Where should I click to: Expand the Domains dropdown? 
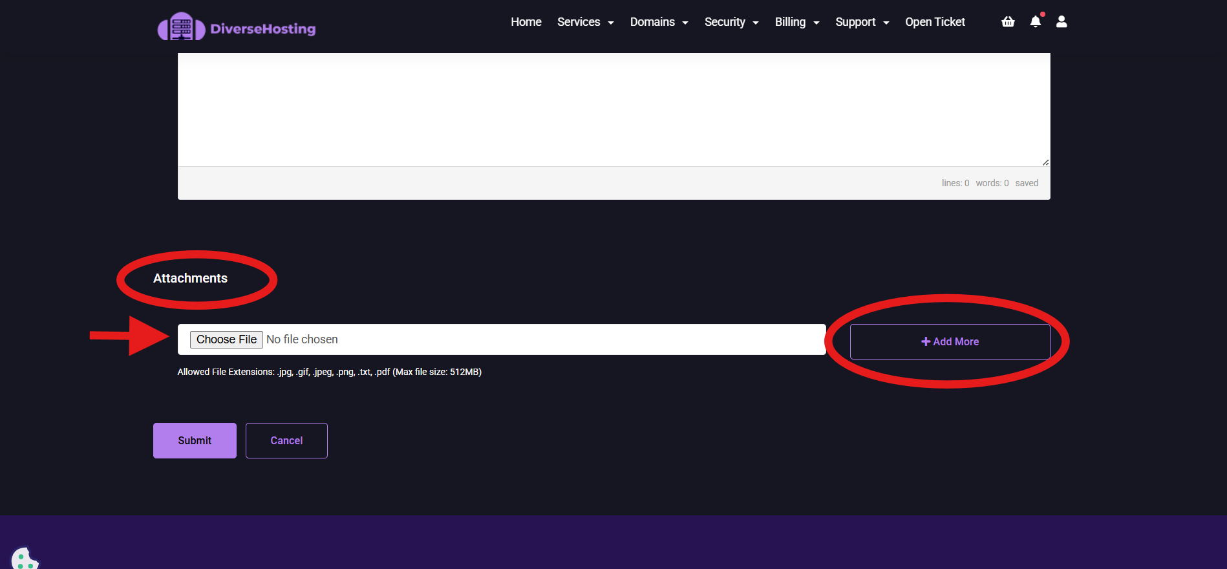(x=659, y=22)
